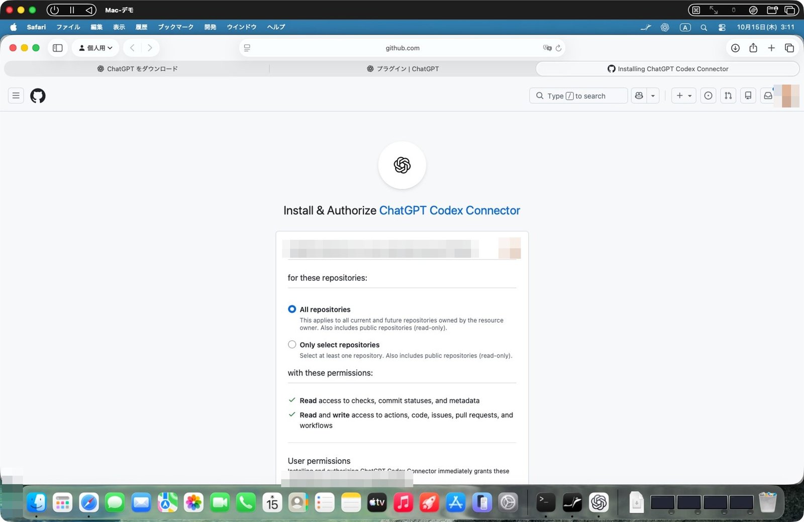Select the All repositories radio option

click(292, 309)
